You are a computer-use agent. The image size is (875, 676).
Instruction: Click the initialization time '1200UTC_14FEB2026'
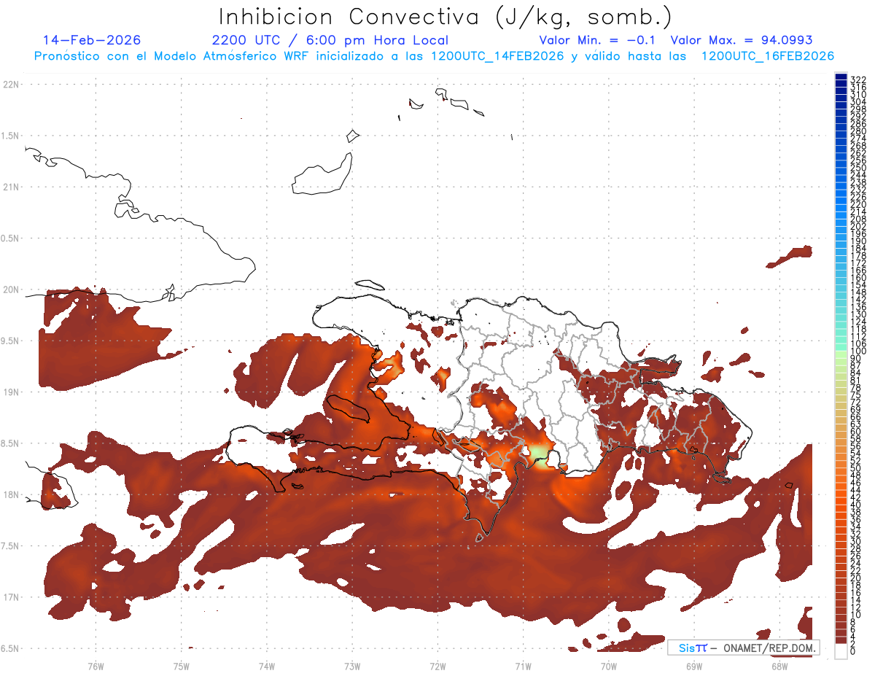pyautogui.click(x=497, y=56)
